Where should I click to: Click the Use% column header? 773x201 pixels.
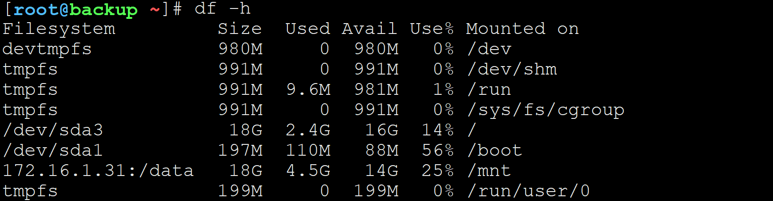[432, 29]
